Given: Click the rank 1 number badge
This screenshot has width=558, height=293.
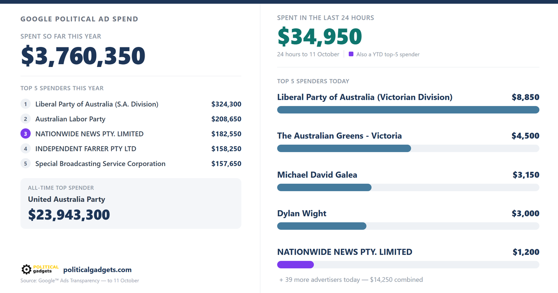Looking at the screenshot, I should (x=26, y=104).
